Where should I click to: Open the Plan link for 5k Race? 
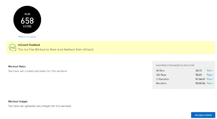[x=210, y=71]
